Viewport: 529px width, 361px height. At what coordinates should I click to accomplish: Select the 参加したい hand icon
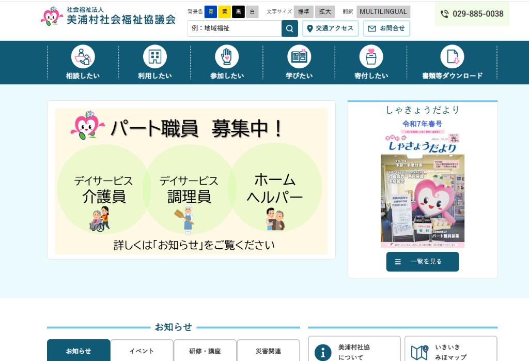227,57
